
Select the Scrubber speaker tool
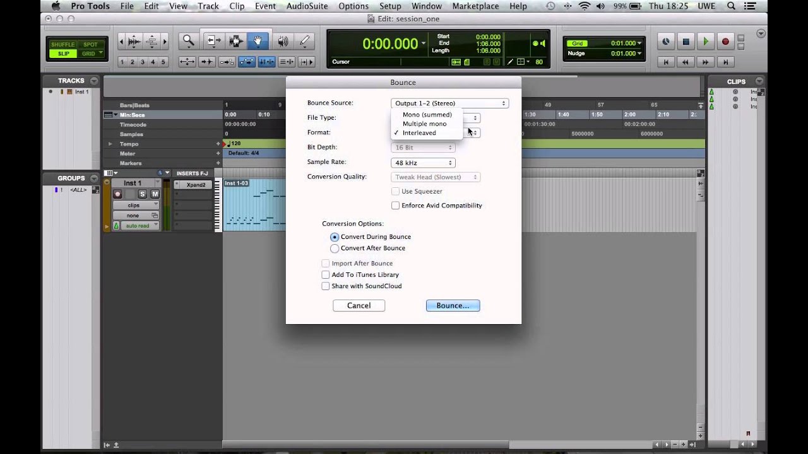(283, 42)
